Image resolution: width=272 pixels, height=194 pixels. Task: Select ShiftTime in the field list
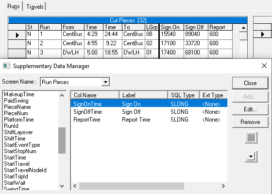click(x=15, y=139)
